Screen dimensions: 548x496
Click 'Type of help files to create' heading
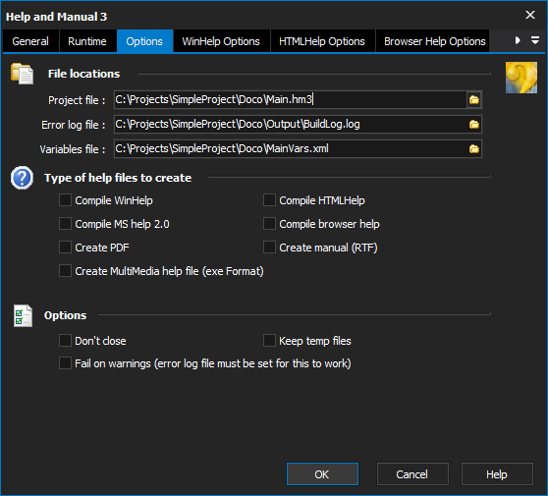coord(118,178)
